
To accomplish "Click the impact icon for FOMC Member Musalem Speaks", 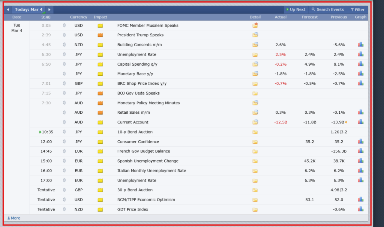I will [100, 26].
